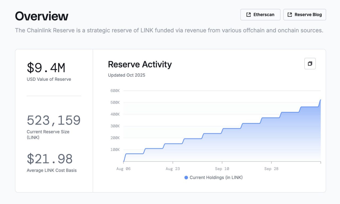Click the external-link icon inside the Etherscan button
The image size is (340, 204).
[249, 15]
